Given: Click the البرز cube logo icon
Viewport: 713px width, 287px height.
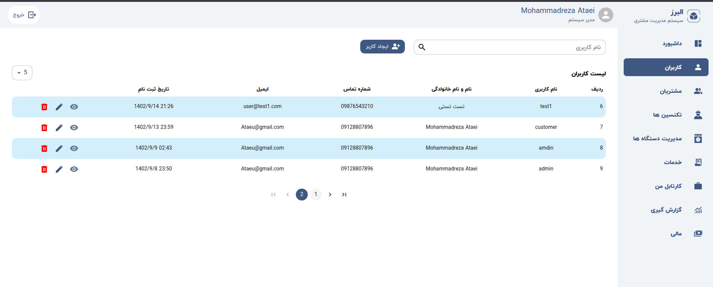Looking at the screenshot, I should coord(693,16).
